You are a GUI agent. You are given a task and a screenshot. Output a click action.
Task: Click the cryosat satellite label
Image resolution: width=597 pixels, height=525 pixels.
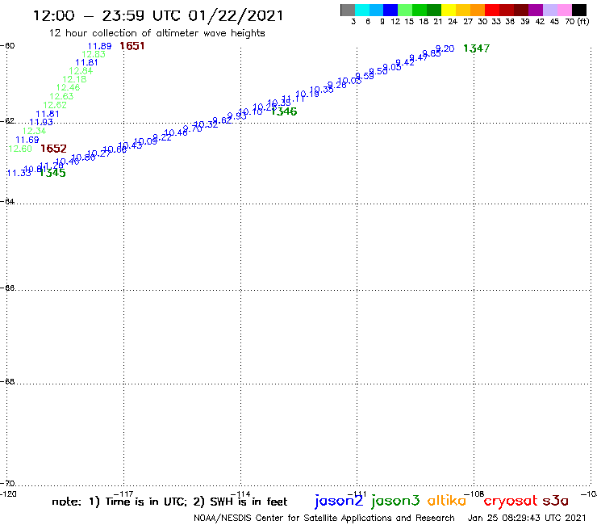pos(511,502)
